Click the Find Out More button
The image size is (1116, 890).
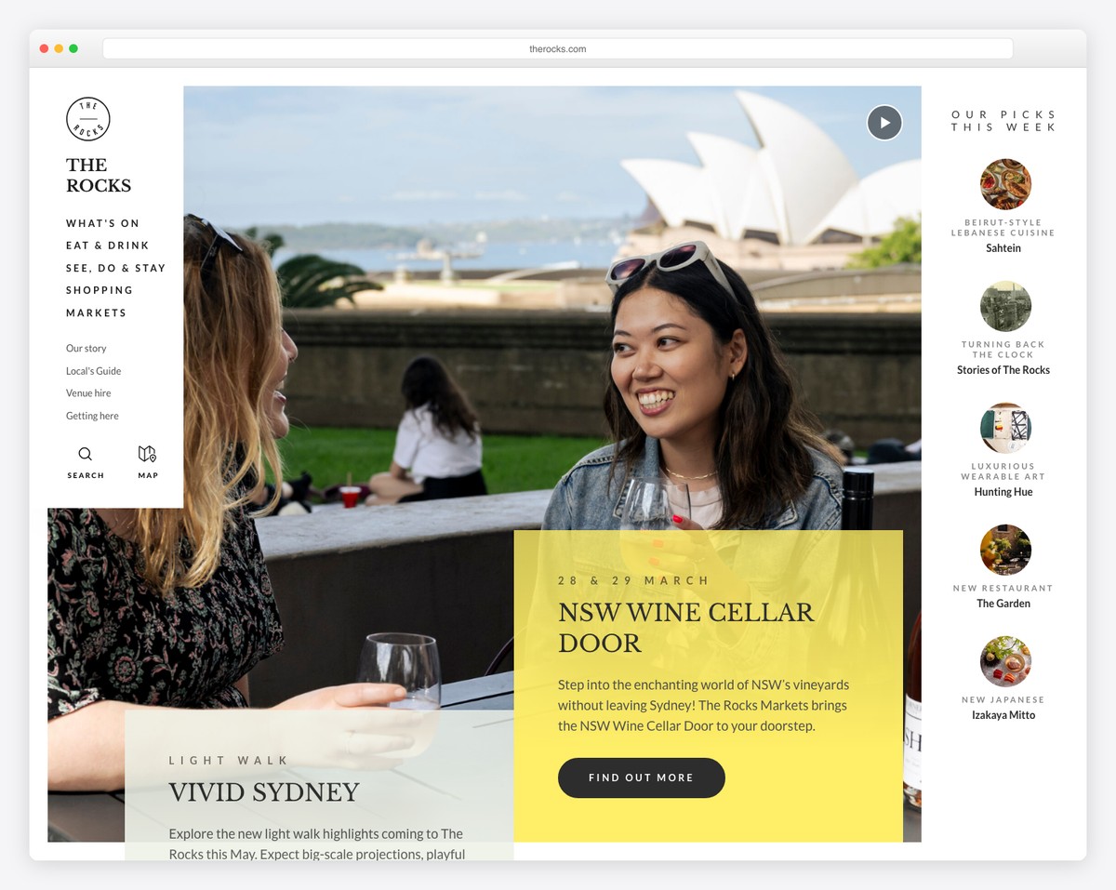click(642, 777)
